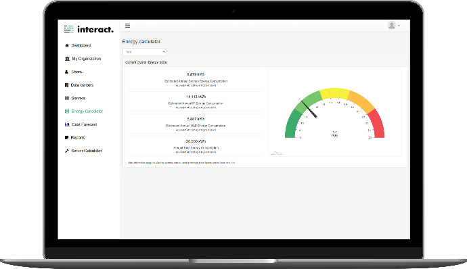467x269 pixels.
Task: Click the dropdown arrow beside avatar
Action: tap(399, 26)
